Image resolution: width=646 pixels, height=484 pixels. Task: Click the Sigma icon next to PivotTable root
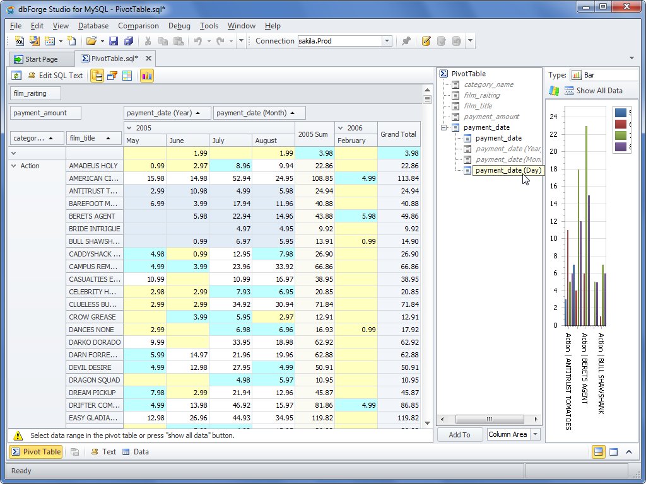443,74
